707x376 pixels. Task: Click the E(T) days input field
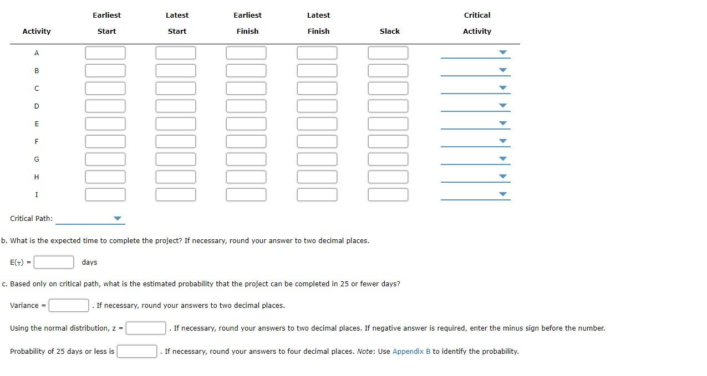point(53,261)
